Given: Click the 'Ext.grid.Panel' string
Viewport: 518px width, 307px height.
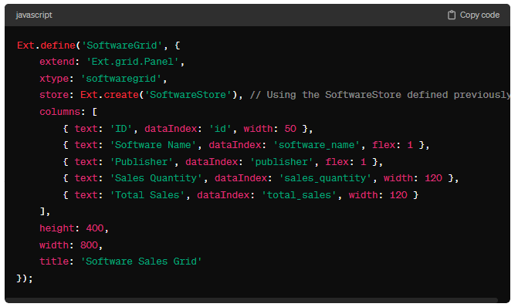Looking at the screenshot, I should point(133,62).
